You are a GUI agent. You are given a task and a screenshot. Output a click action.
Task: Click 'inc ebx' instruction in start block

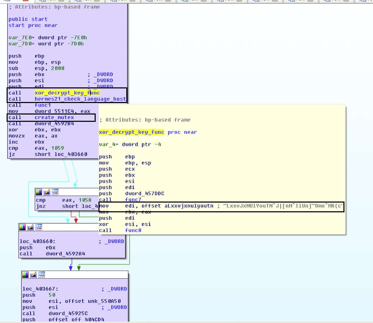point(26,142)
